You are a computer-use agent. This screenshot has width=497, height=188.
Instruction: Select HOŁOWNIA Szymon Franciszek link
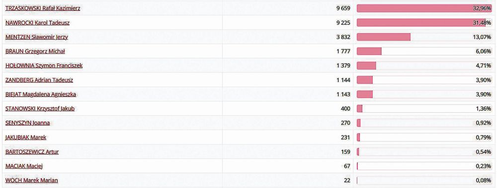[x=44, y=66]
